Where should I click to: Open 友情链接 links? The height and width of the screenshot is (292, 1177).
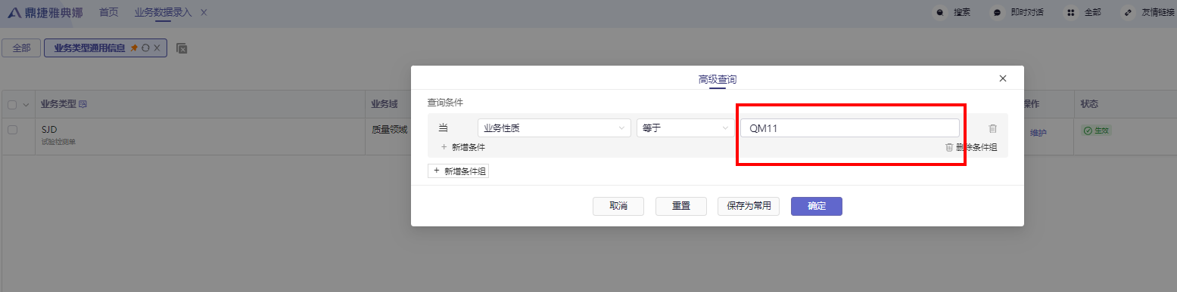click(1147, 13)
